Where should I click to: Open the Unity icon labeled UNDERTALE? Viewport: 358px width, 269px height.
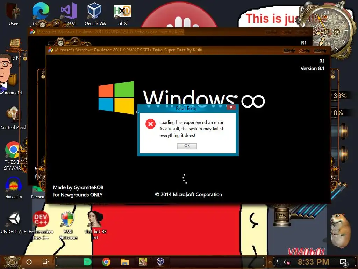coord(14,223)
